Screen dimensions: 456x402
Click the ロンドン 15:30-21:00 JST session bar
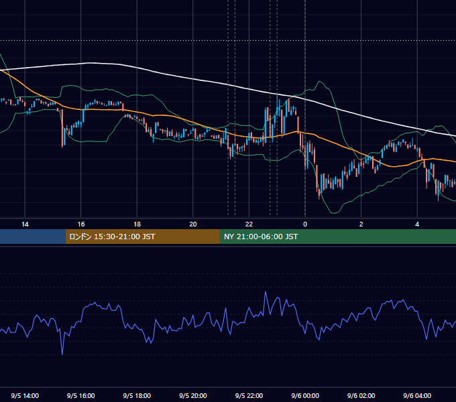click(x=142, y=237)
